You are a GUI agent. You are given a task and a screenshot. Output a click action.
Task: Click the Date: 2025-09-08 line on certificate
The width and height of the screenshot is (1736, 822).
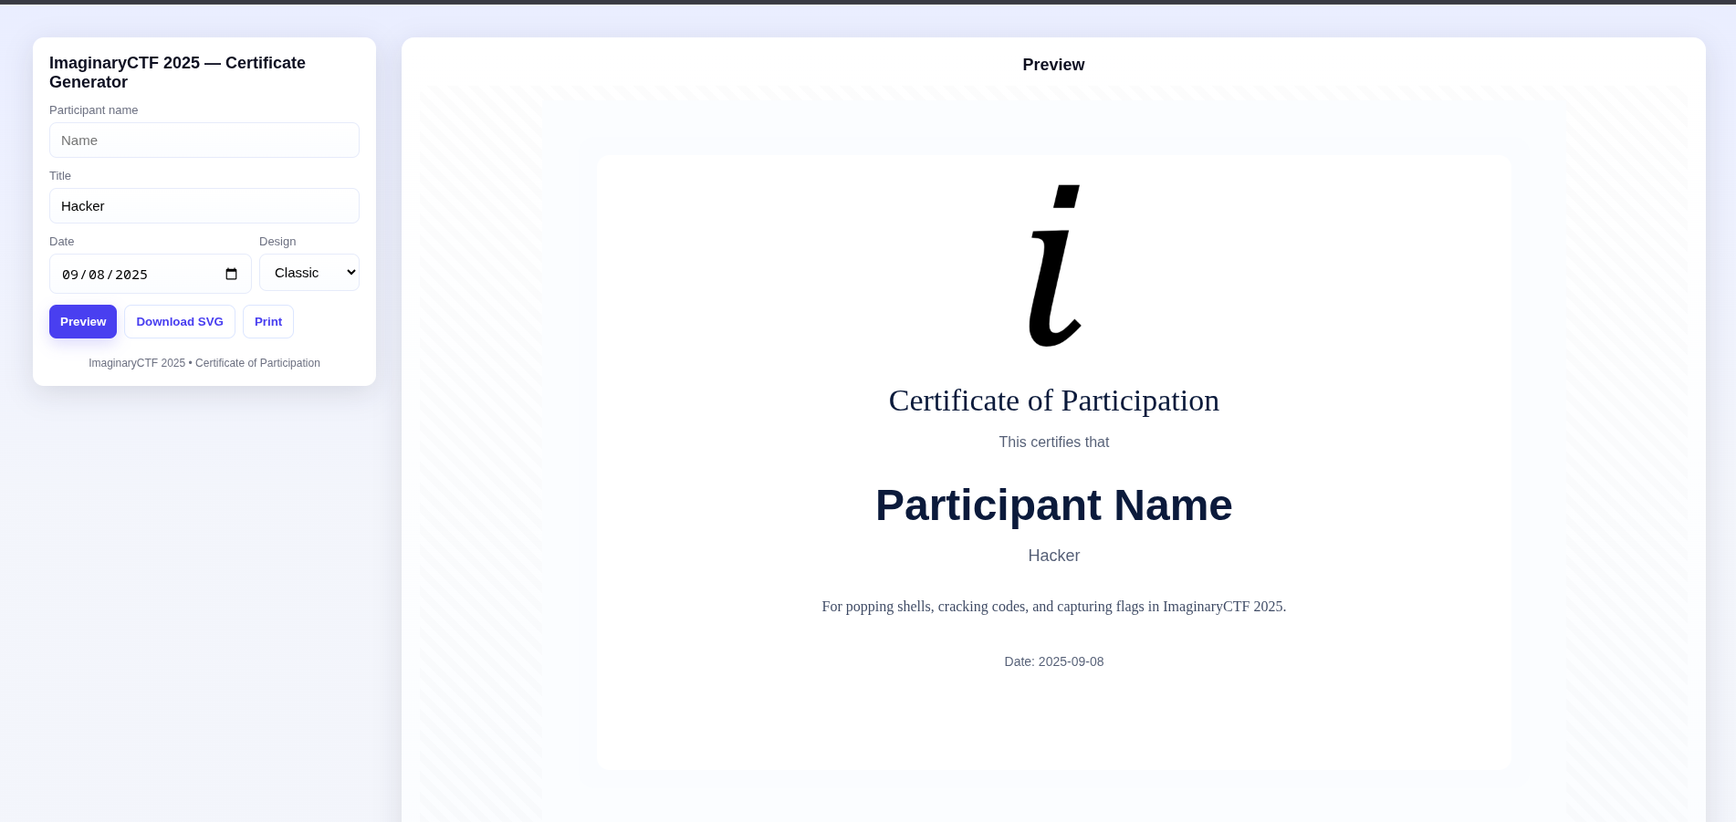click(1053, 661)
